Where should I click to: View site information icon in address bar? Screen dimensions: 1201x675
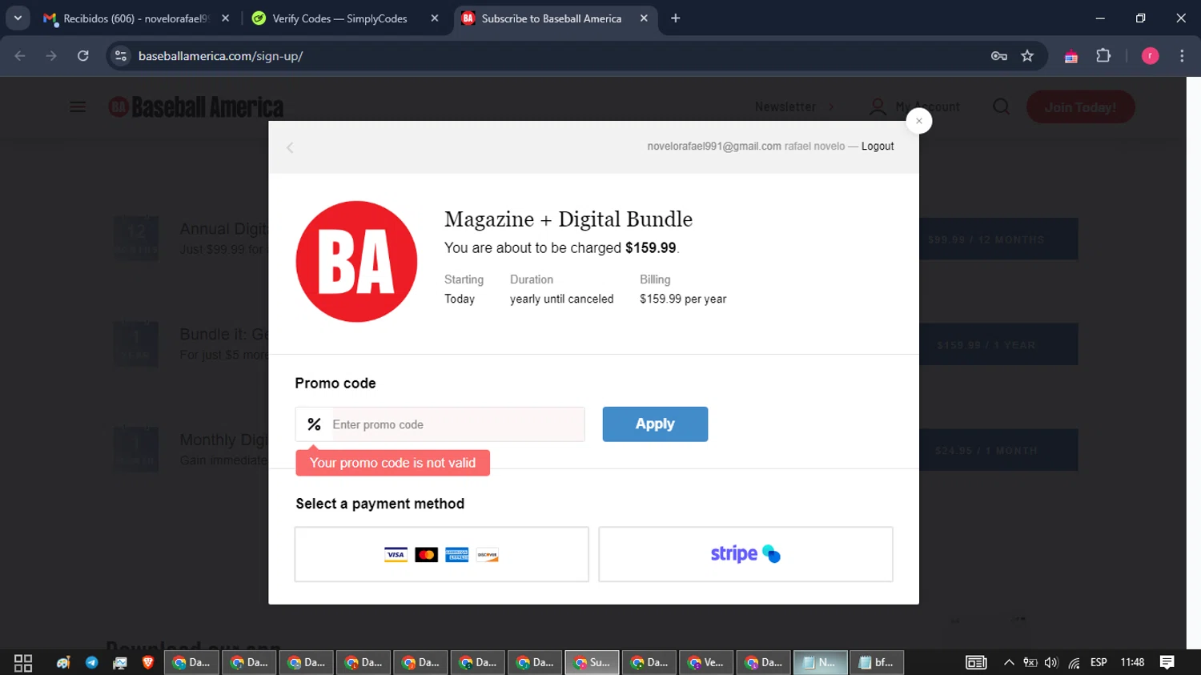121,56
